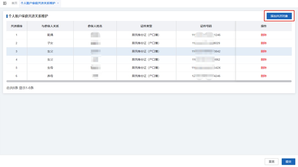Select the 配偶 relationship cell
This screenshot has width=298, height=167.
50,35
